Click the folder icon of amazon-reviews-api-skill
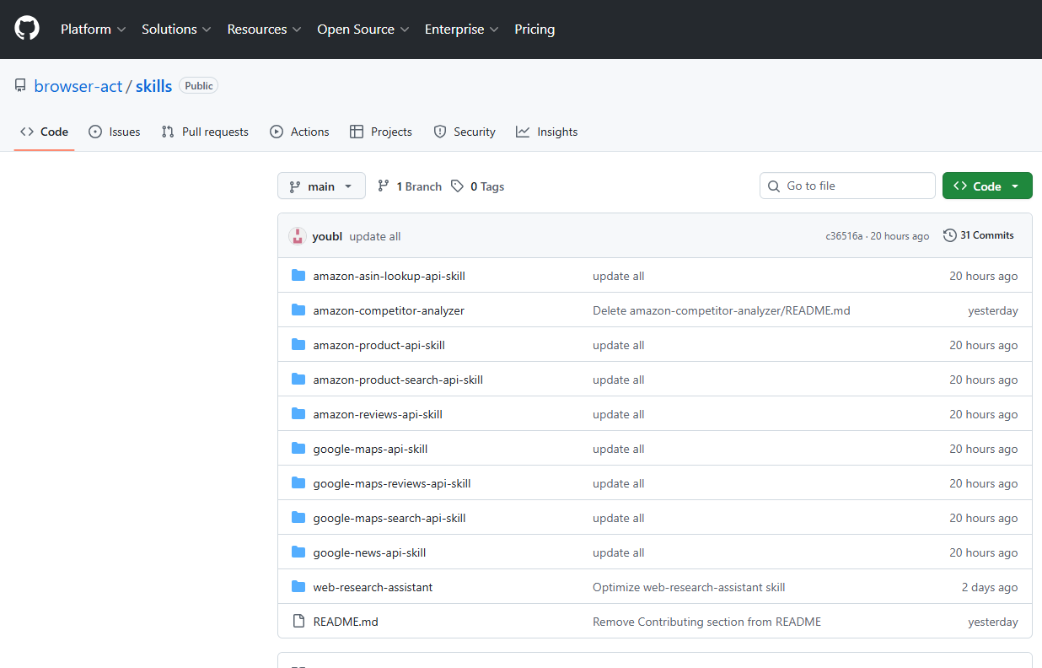The height and width of the screenshot is (668, 1042). click(298, 413)
